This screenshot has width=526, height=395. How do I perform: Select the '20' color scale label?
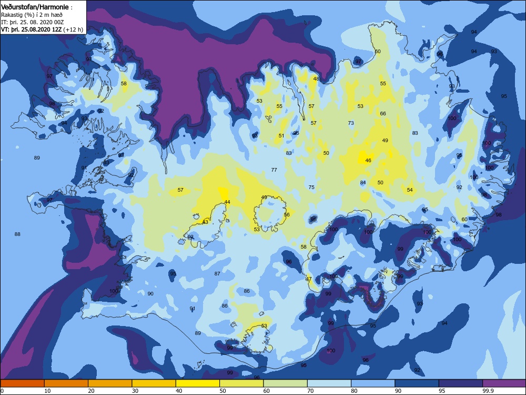pyautogui.click(x=91, y=391)
